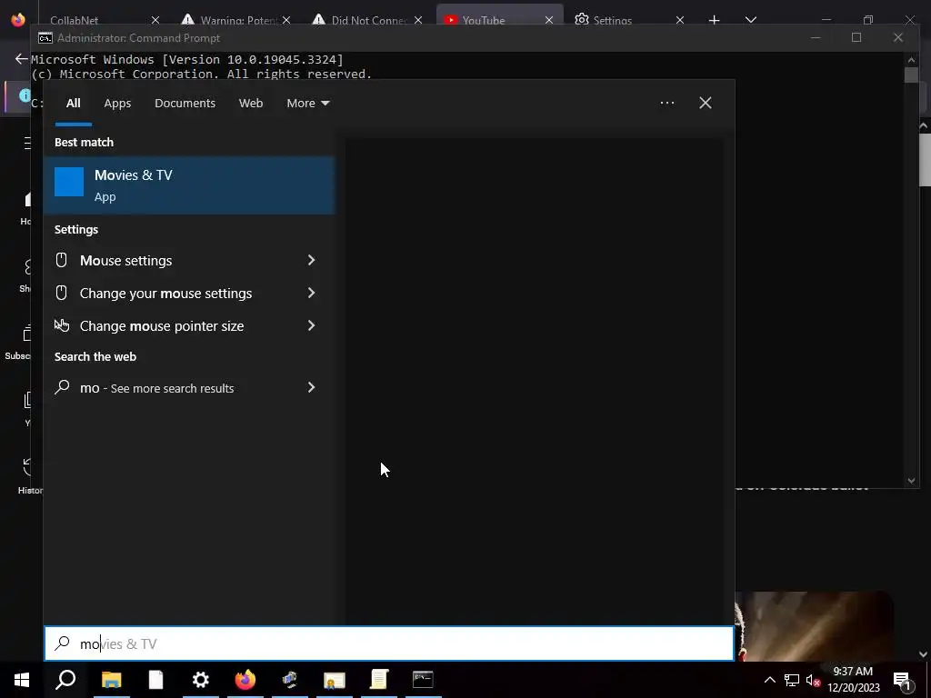Focus the search text box
The width and height of the screenshot is (931, 698).
[x=389, y=644]
